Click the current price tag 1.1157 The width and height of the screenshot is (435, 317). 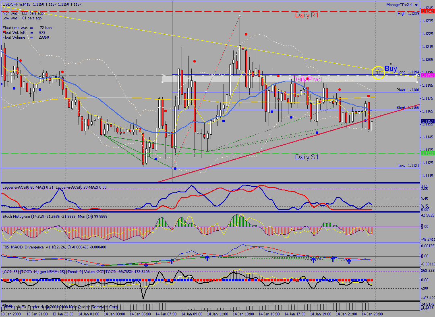[427, 121]
